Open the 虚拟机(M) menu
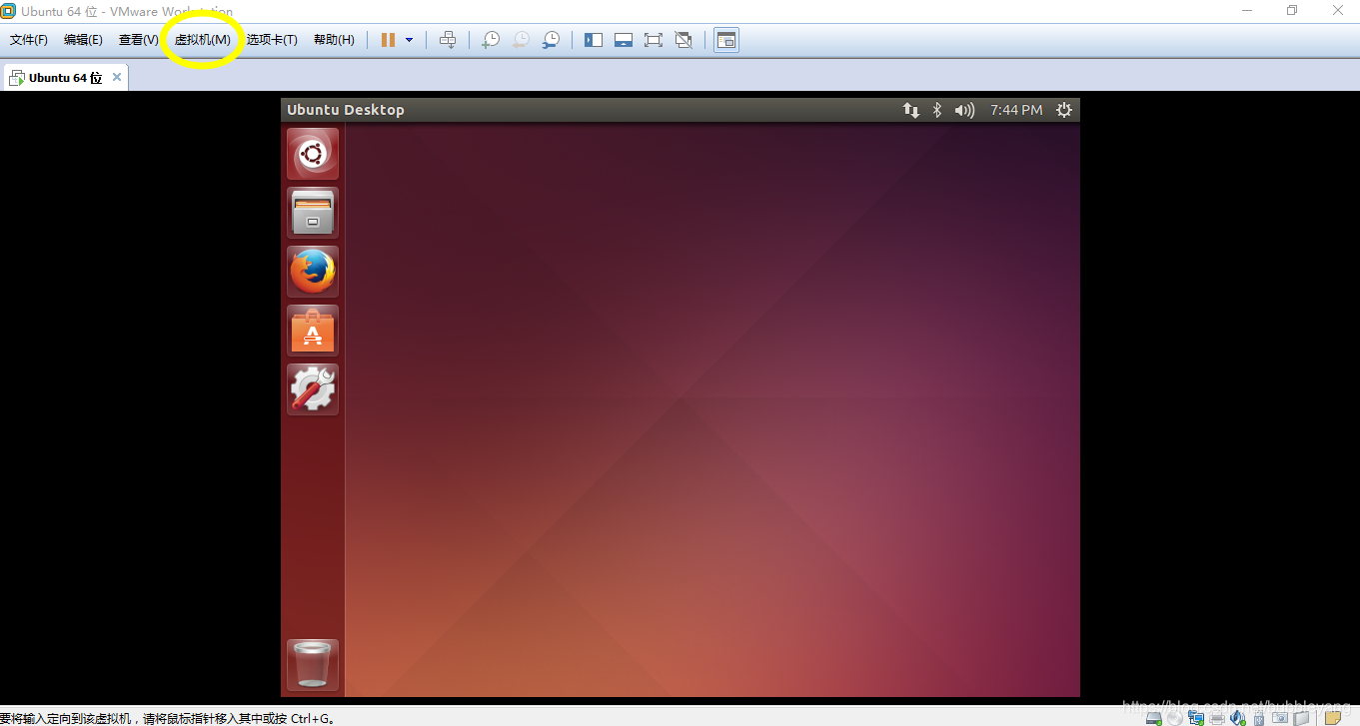The width and height of the screenshot is (1360, 726). click(203, 40)
